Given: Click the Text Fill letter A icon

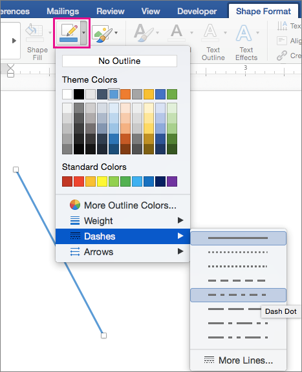Looking at the screenshot, I should [177, 32].
